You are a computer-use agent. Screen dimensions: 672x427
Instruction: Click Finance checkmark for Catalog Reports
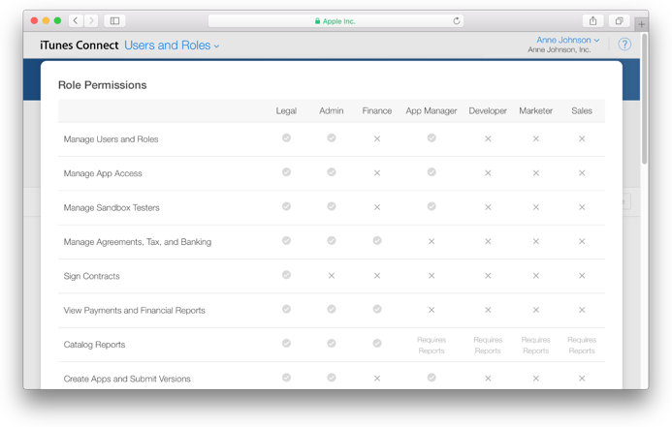(377, 343)
